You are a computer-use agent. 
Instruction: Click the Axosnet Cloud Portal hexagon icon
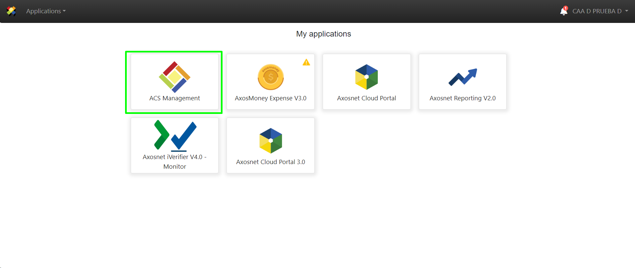coord(366,77)
